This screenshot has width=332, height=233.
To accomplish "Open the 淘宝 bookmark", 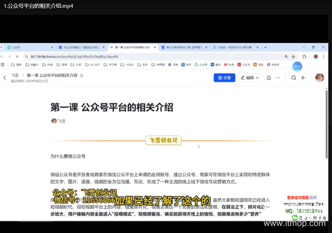I will click(x=259, y=65).
